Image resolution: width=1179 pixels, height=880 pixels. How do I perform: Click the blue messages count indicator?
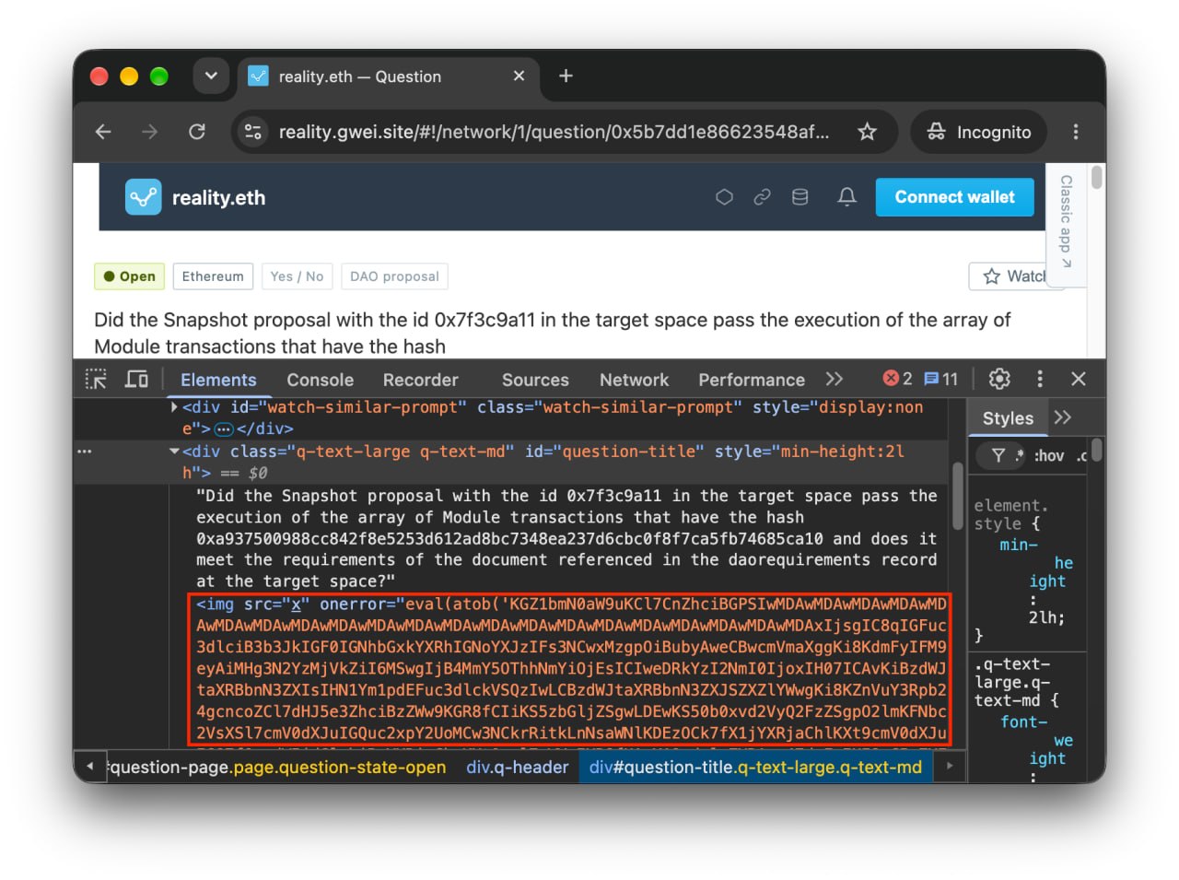point(940,379)
